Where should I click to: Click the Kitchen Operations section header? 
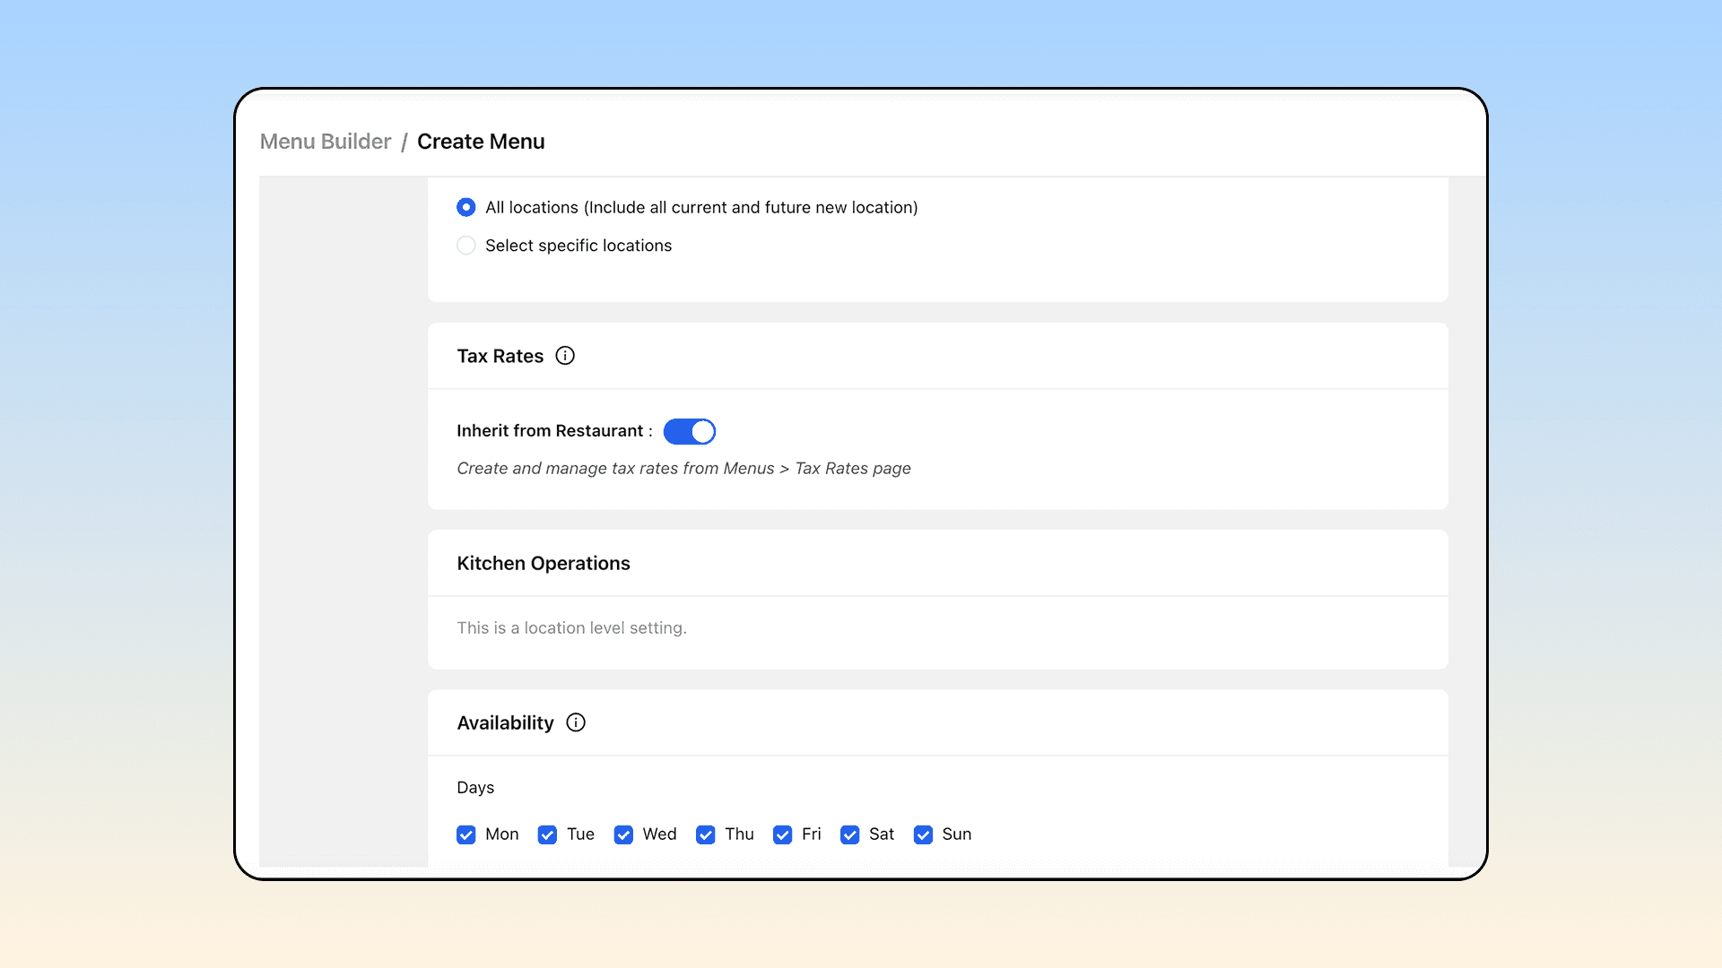(544, 563)
